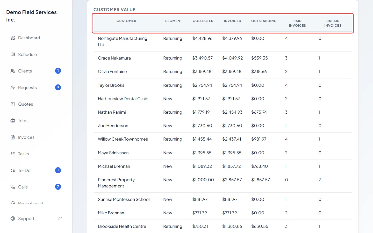373x233 pixels.
Task: Sort by the Collected column header
Action: pos(203,21)
